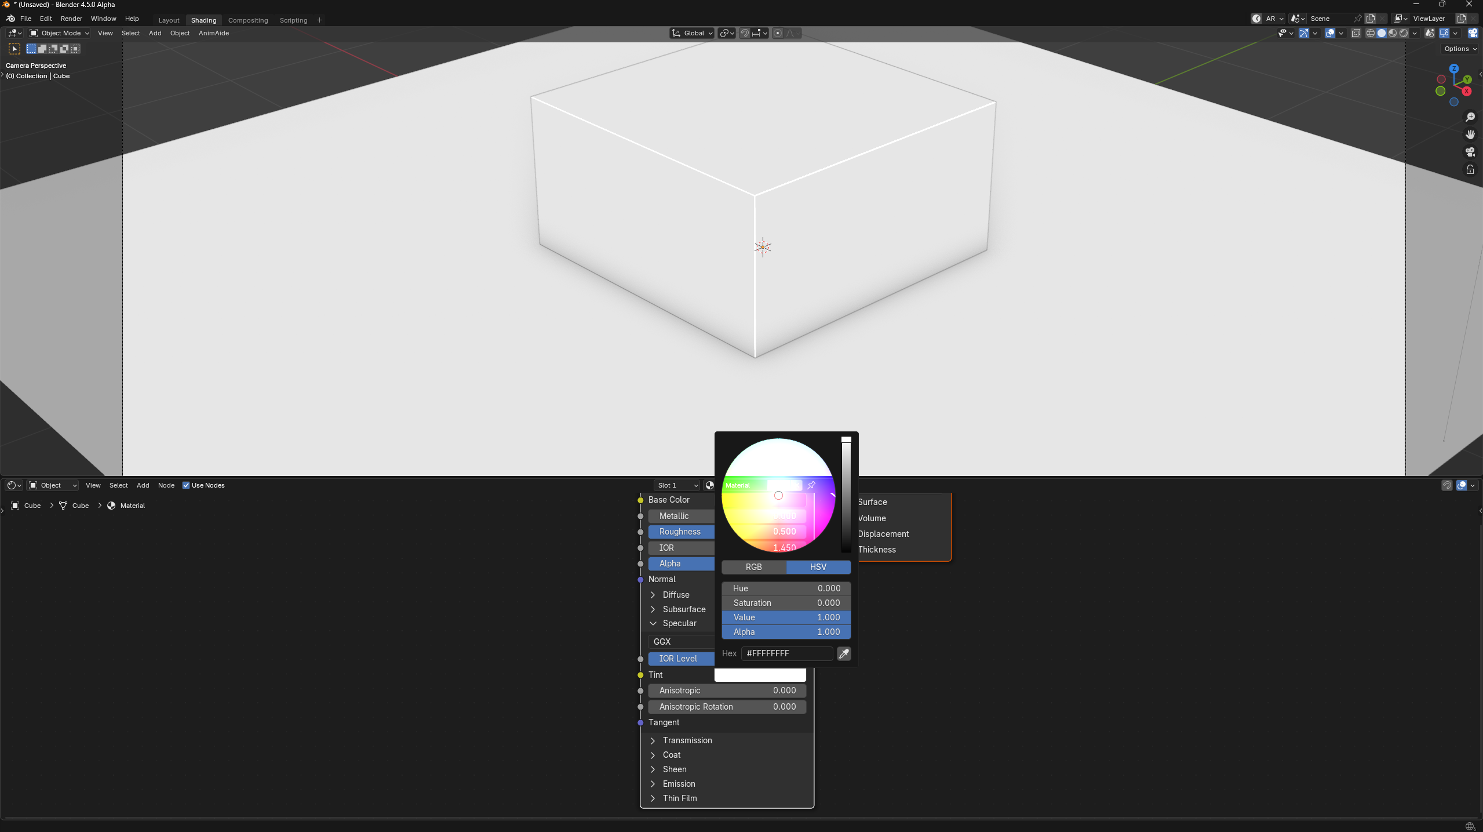Click the AnimAide menu
Image resolution: width=1483 pixels, height=832 pixels.
click(x=214, y=33)
